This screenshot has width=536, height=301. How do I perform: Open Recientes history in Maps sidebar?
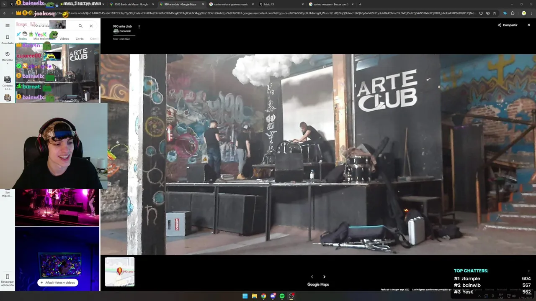coord(7,58)
